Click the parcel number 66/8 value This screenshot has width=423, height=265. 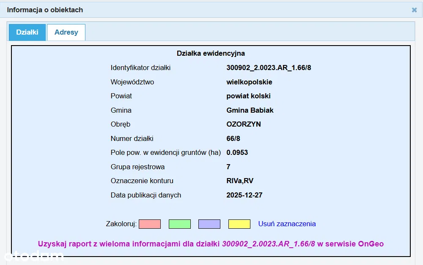(233, 138)
